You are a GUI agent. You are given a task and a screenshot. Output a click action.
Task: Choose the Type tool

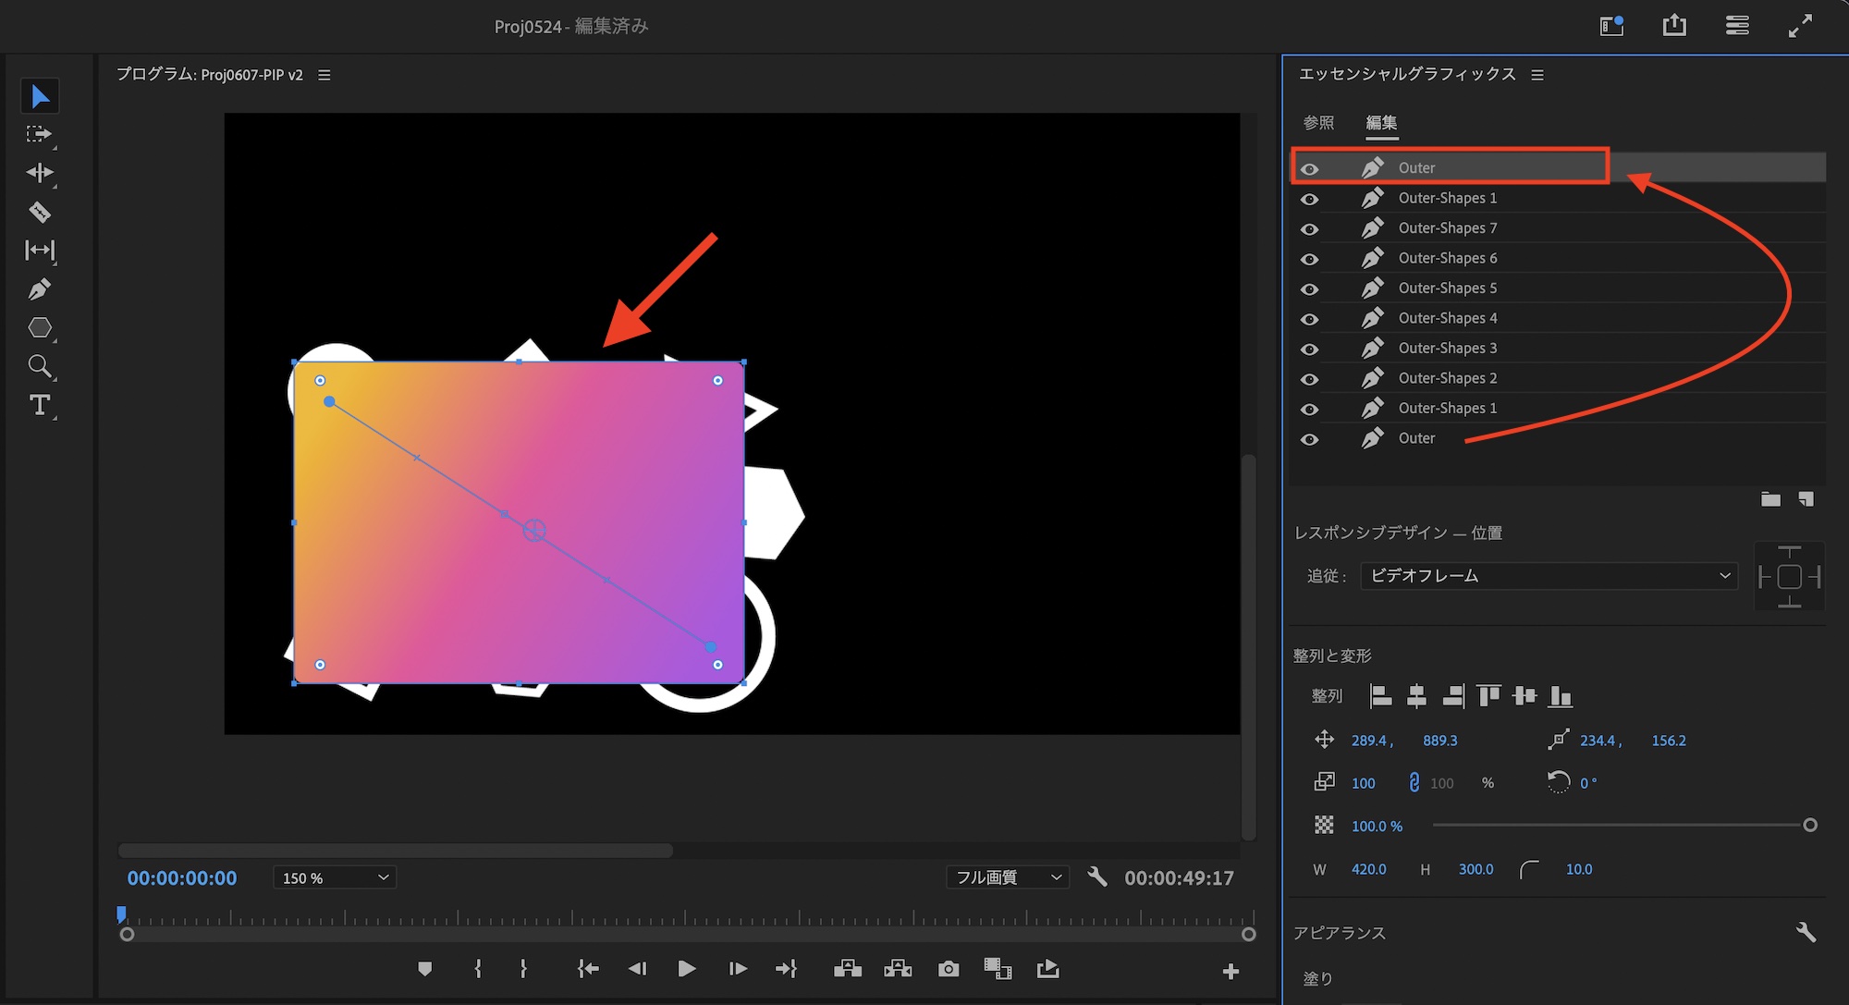click(39, 405)
